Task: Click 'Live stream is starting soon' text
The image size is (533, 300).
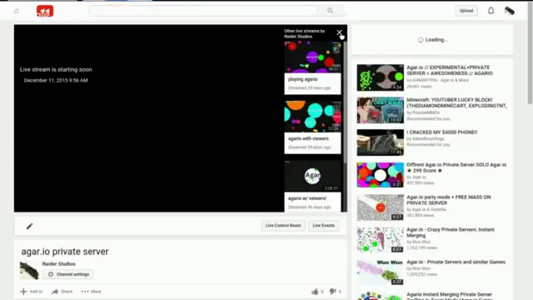Action: coord(56,70)
